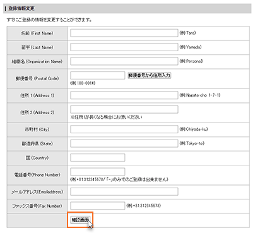Select the Organization Name input field
This screenshot has height=233, width=255.
click(124, 61)
